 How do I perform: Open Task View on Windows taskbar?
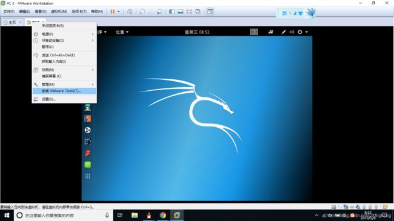tap(120, 215)
